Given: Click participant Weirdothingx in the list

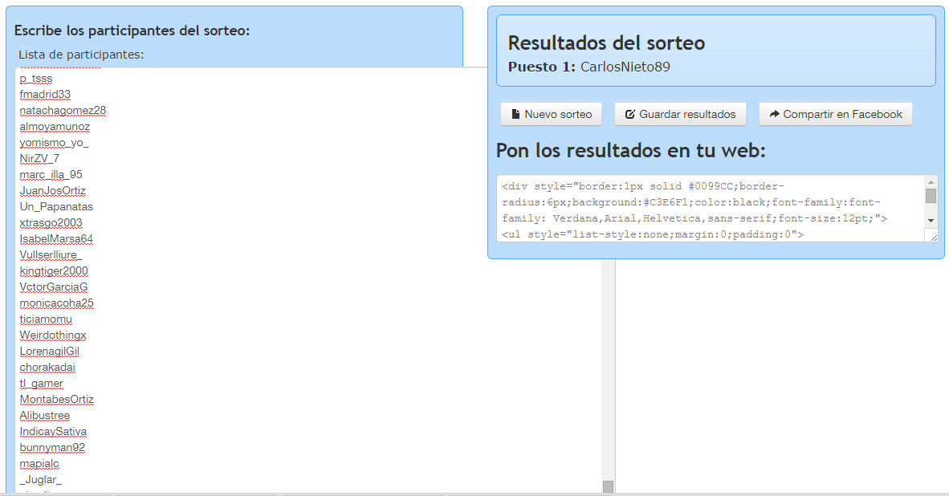Looking at the screenshot, I should coord(53,335).
